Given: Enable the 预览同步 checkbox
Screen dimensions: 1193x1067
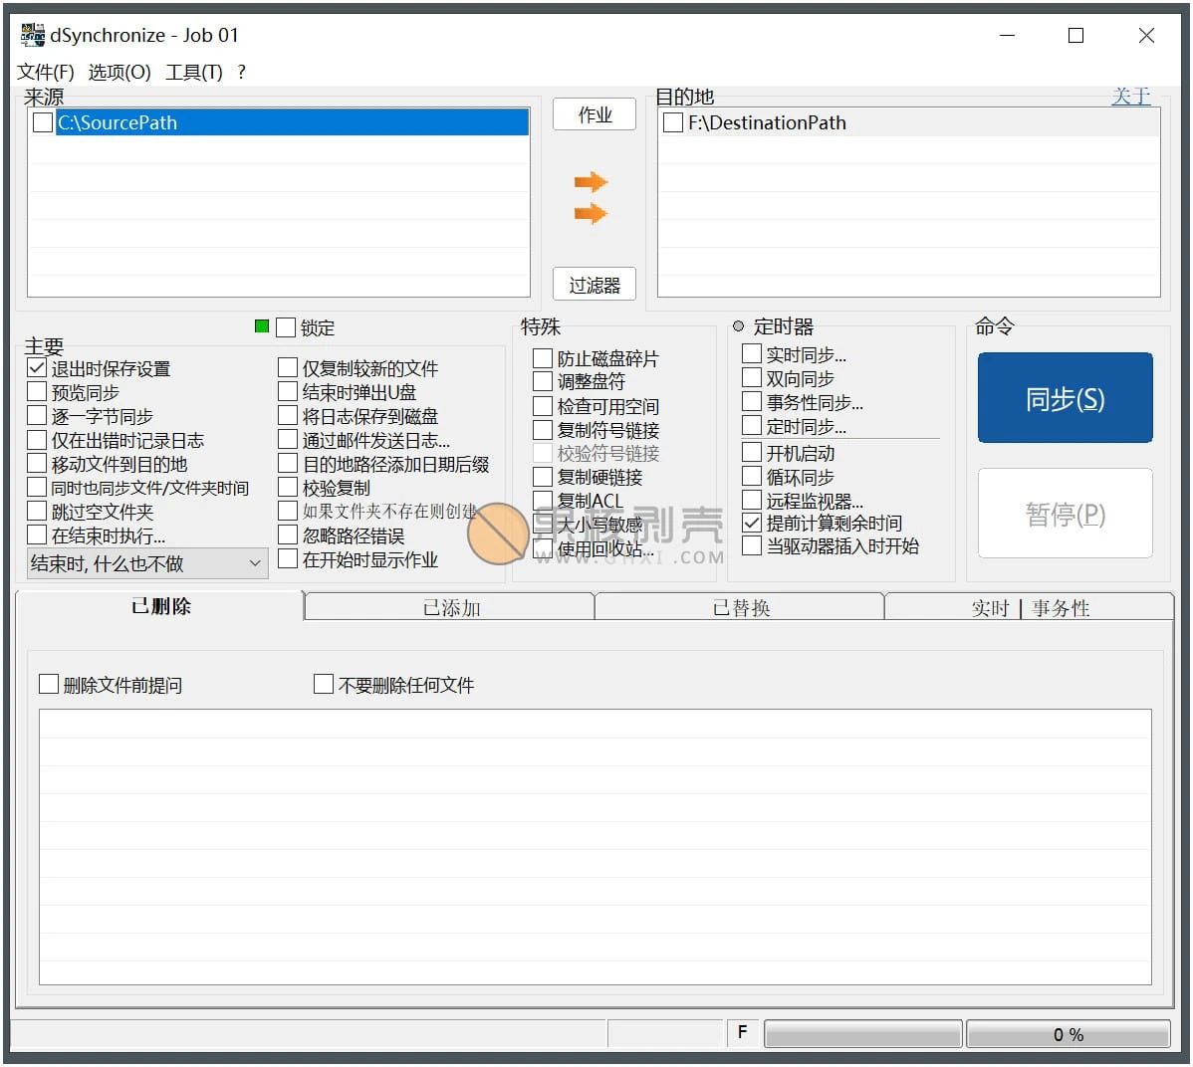Looking at the screenshot, I should [37, 391].
